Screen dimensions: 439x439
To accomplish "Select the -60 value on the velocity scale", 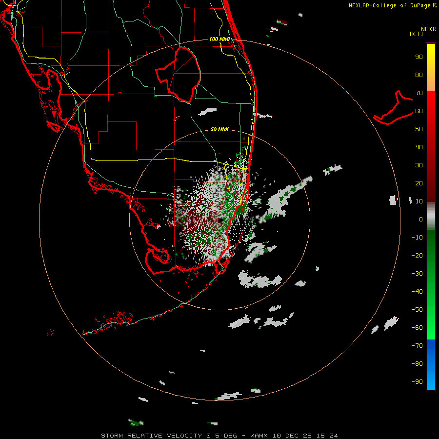I will click(x=417, y=328).
